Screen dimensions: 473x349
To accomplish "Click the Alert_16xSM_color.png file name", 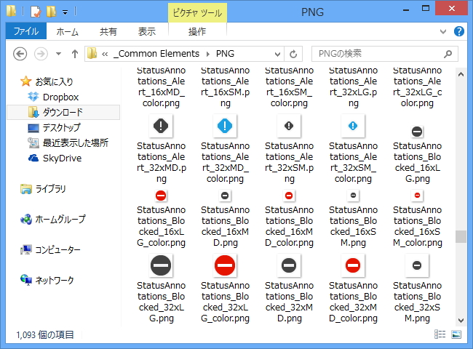I will [x=289, y=87].
